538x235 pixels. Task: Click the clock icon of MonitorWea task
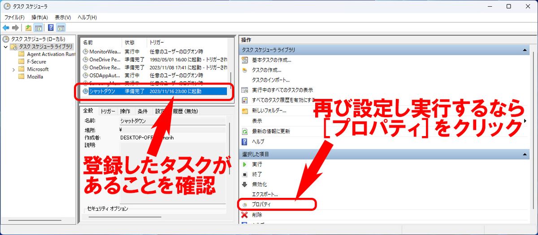[x=86, y=51]
